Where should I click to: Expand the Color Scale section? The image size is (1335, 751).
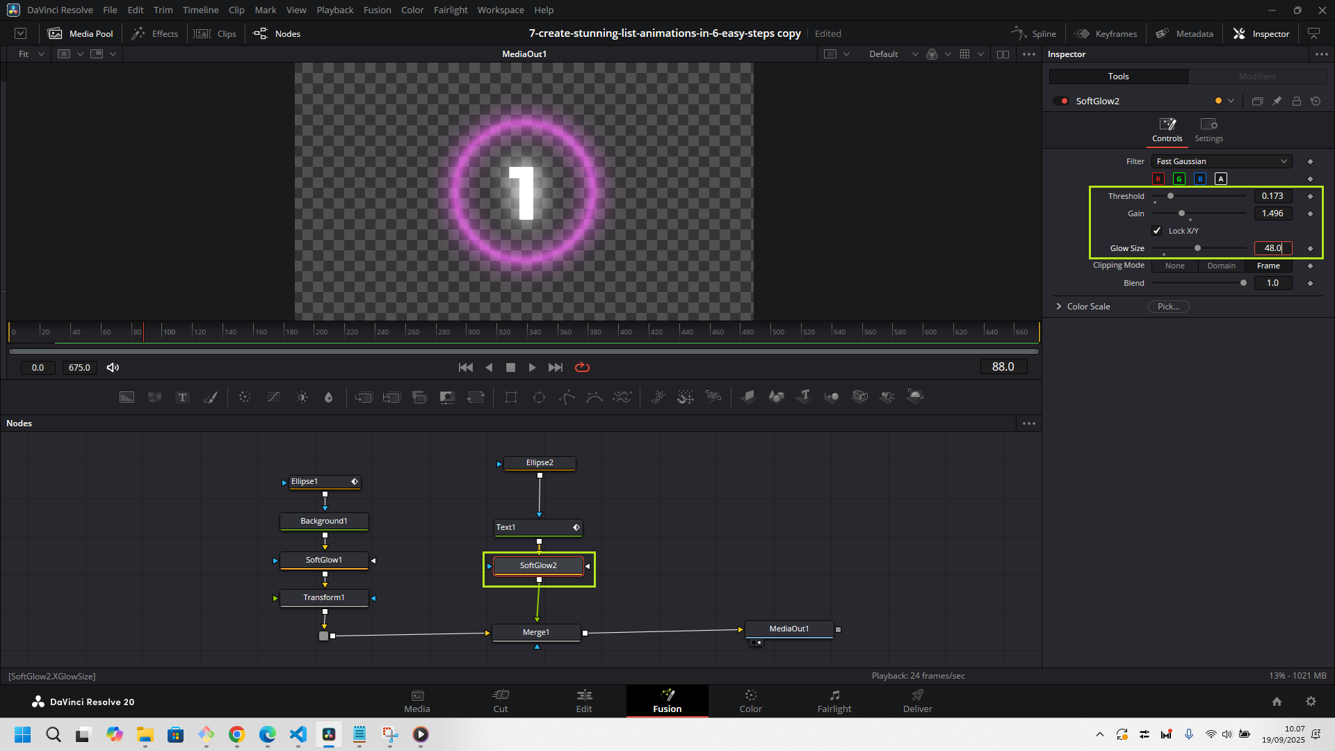[x=1059, y=307]
